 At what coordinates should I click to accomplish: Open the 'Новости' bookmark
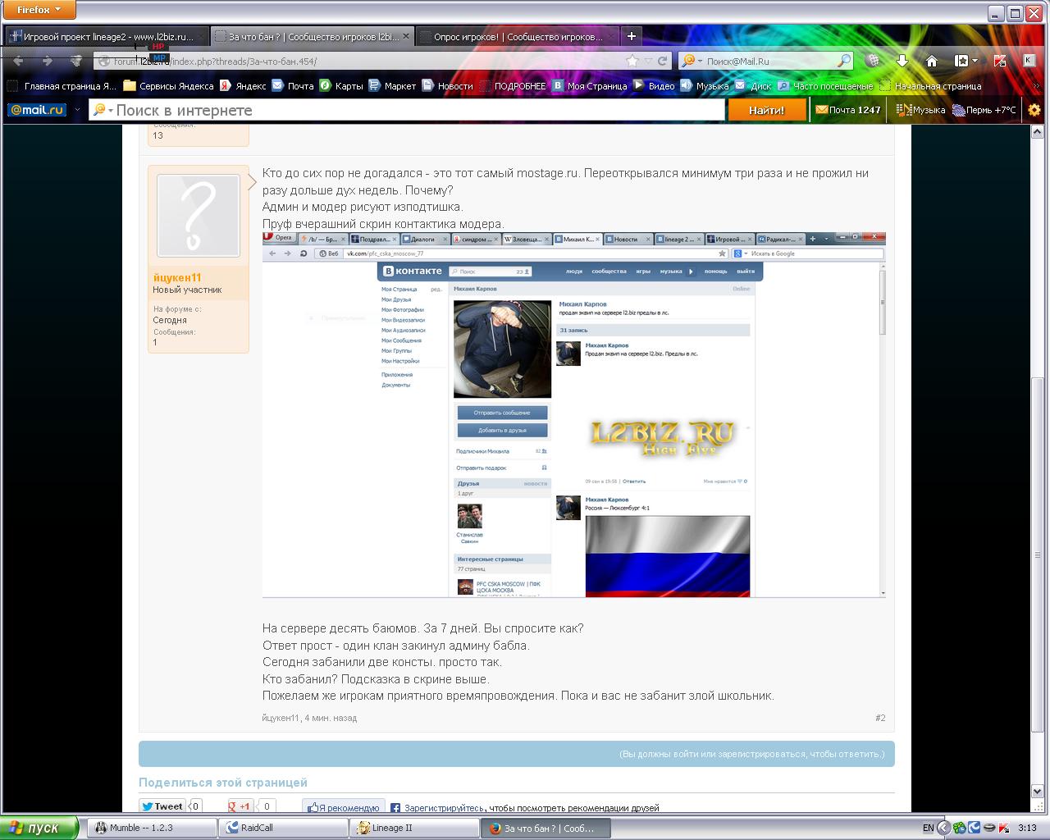447,85
